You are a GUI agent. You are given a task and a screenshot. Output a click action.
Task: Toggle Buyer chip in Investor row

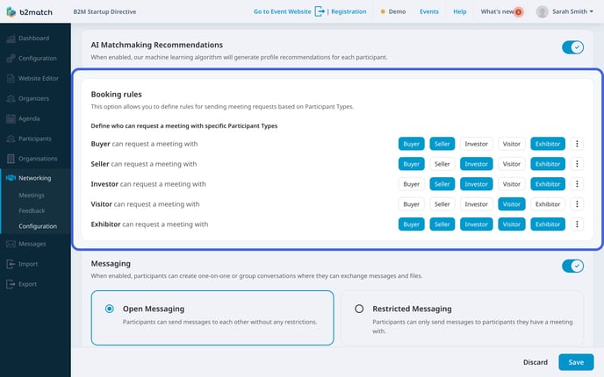[x=411, y=184]
